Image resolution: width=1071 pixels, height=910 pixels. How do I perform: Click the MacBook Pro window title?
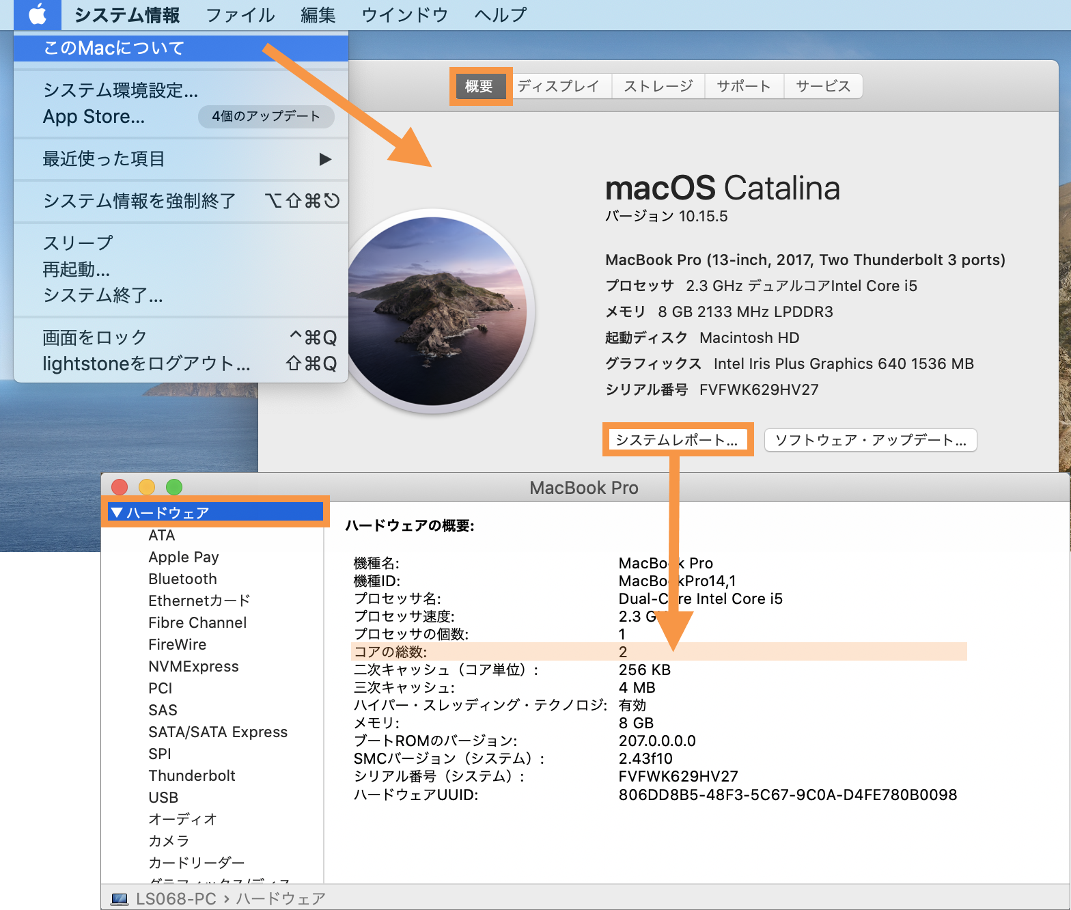click(584, 488)
